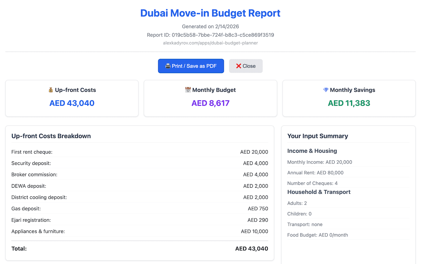The width and height of the screenshot is (421, 264).
Task: Click the printer icon on Print button
Action: (168, 66)
